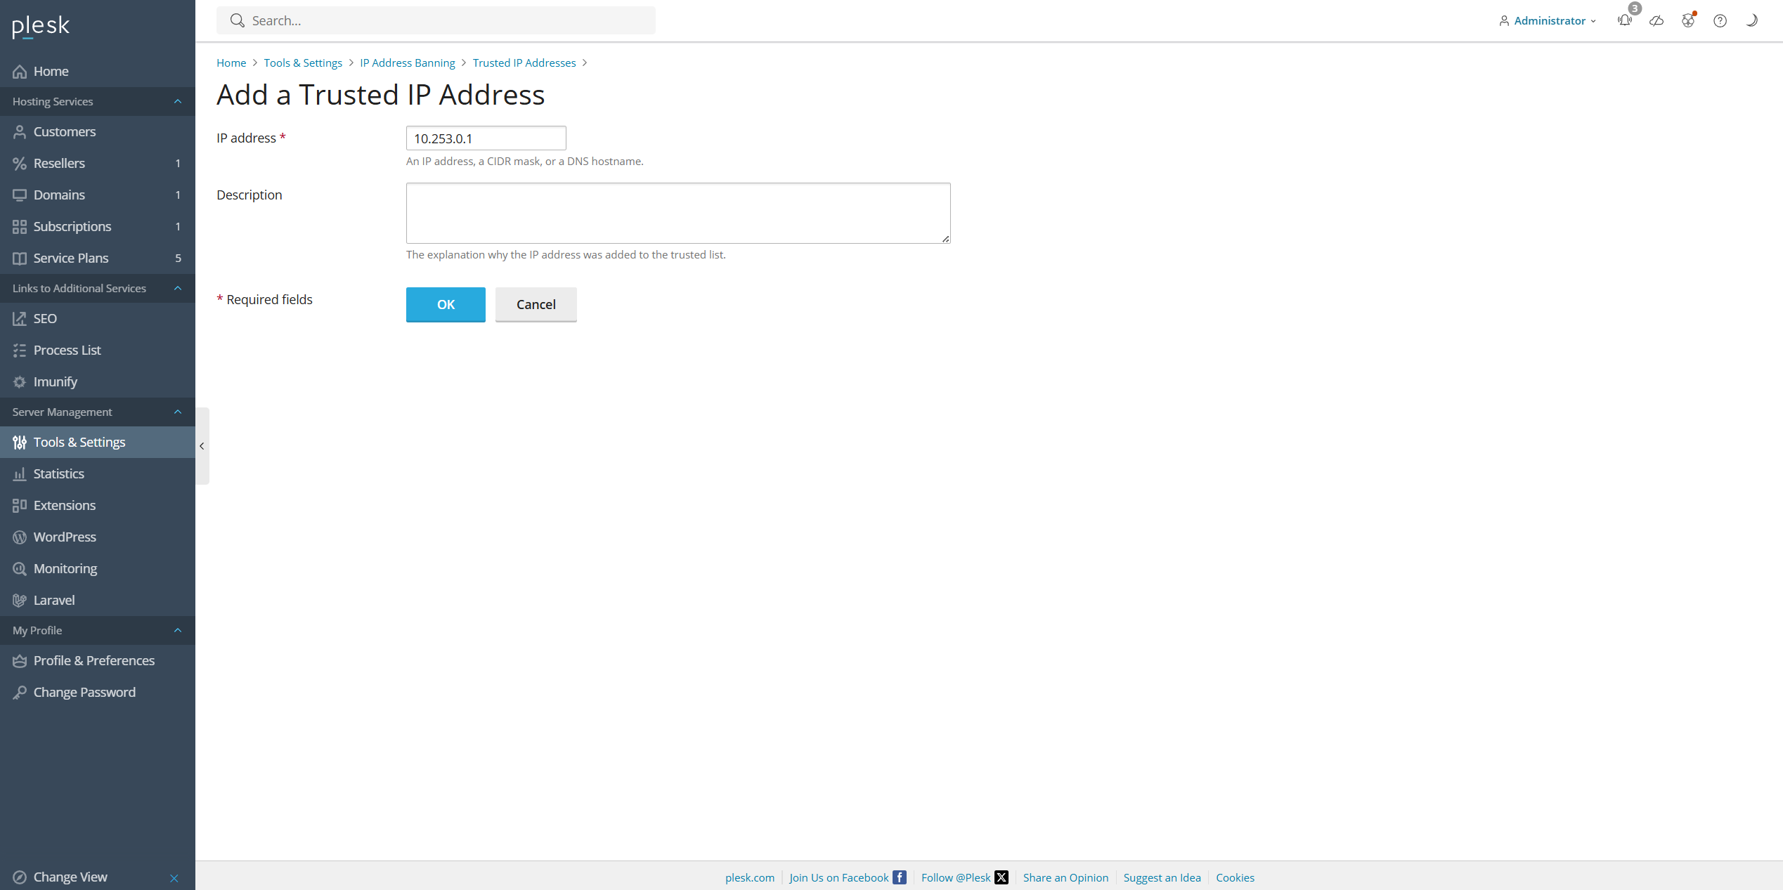Image resolution: width=1783 pixels, height=890 pixels.
Task: Click the Domains monitor icon
Action: click(x=20, y=195)
